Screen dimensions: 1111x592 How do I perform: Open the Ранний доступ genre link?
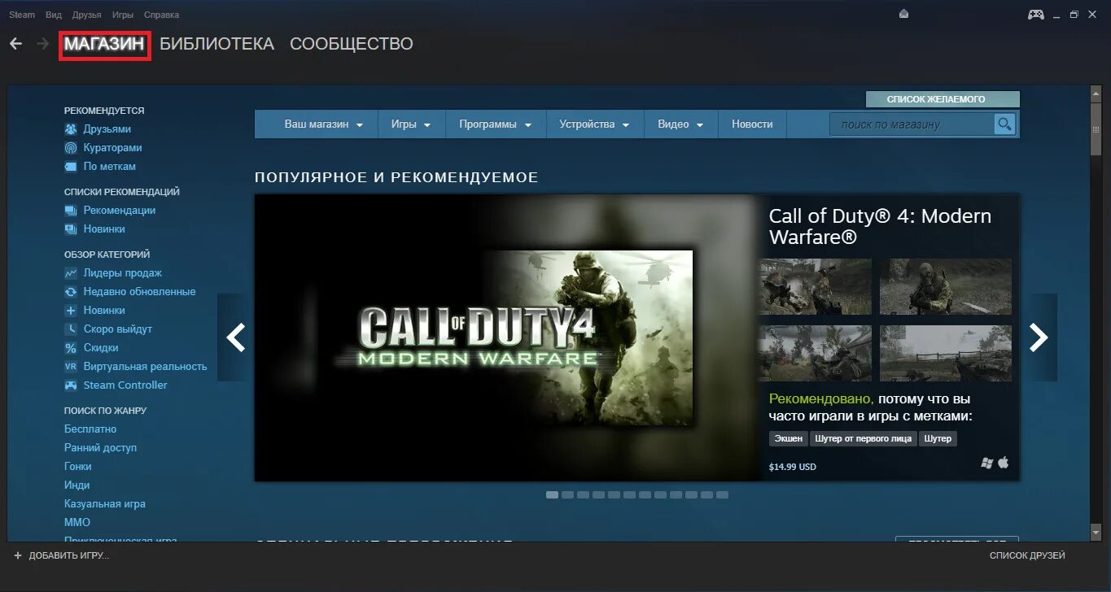coord(100,448)
